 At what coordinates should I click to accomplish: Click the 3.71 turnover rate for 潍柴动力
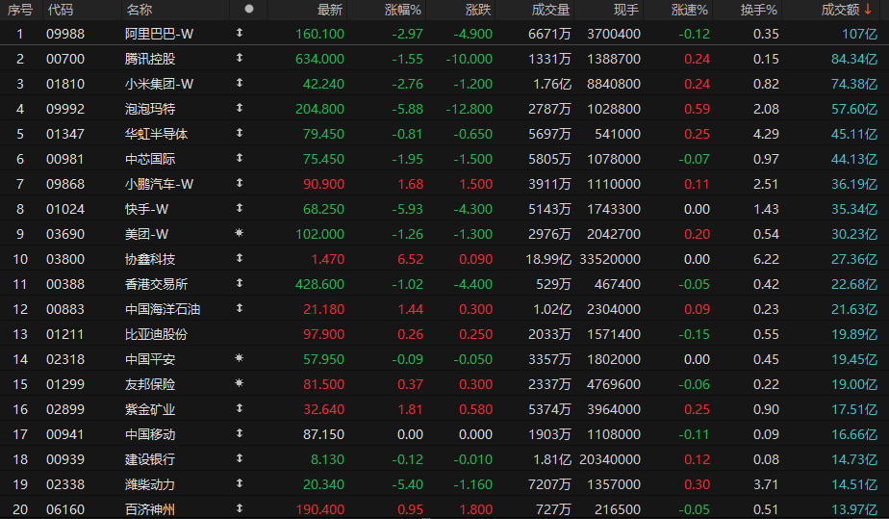[766, 484]
